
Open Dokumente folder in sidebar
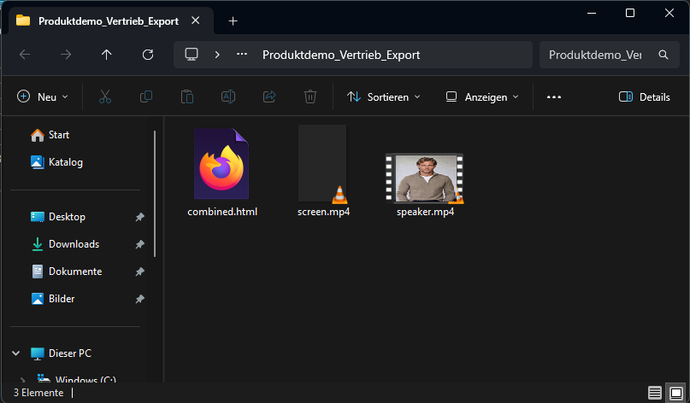point(67,272)
